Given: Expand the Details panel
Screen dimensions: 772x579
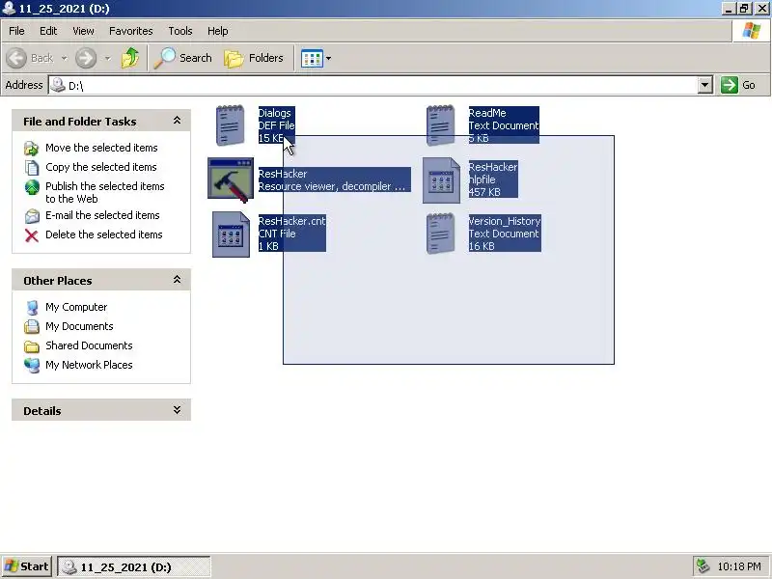Looking at the screenshot, I should [177, 409].
